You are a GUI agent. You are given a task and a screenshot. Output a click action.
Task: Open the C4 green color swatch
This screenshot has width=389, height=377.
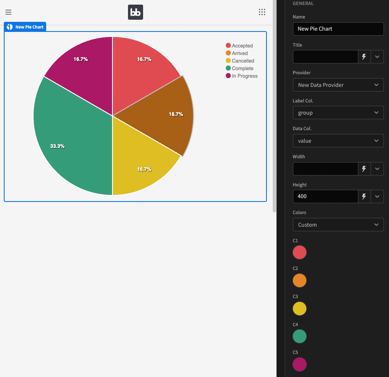[x=300, y=336]
